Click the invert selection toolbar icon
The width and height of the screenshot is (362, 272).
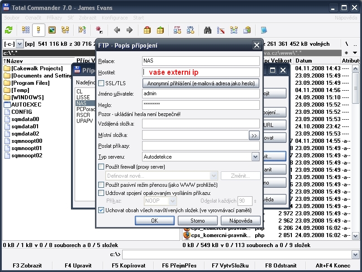coord(82,30)
